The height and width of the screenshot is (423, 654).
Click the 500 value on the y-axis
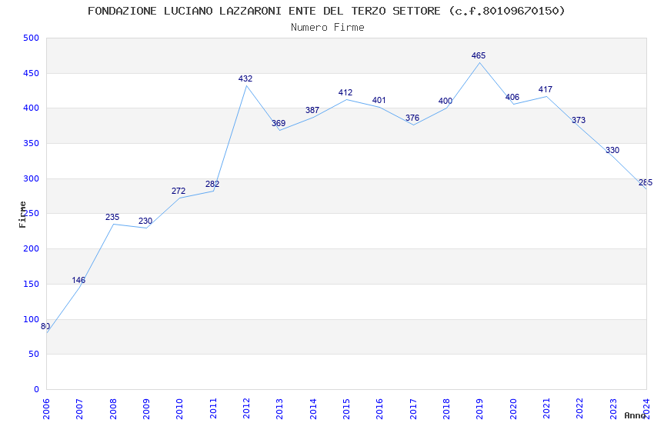(31, 38)
